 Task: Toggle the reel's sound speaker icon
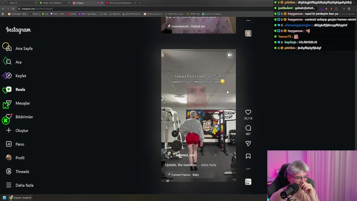pos(230,55)
